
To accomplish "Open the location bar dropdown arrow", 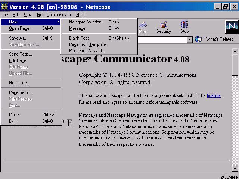I will tap(189, 40).
